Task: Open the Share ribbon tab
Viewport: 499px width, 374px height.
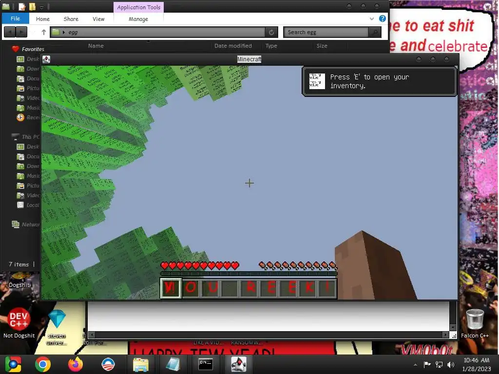Action: pos(71,19)
